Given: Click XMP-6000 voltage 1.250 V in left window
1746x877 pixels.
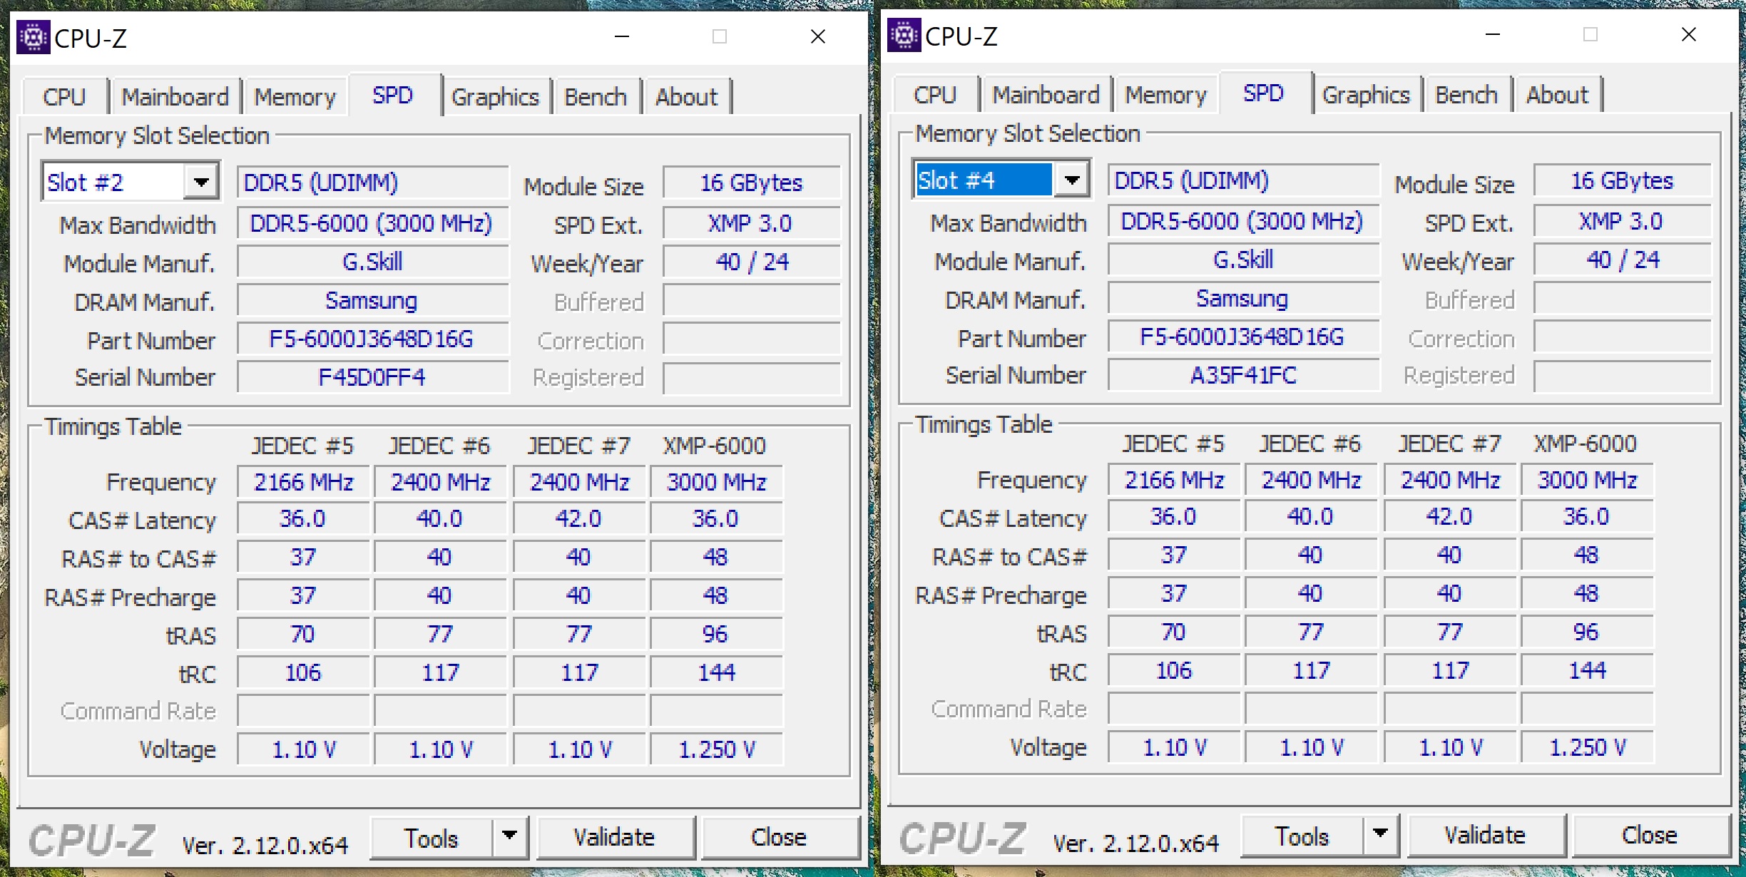Looking at the screenshot, I should [x=717, y=749].
